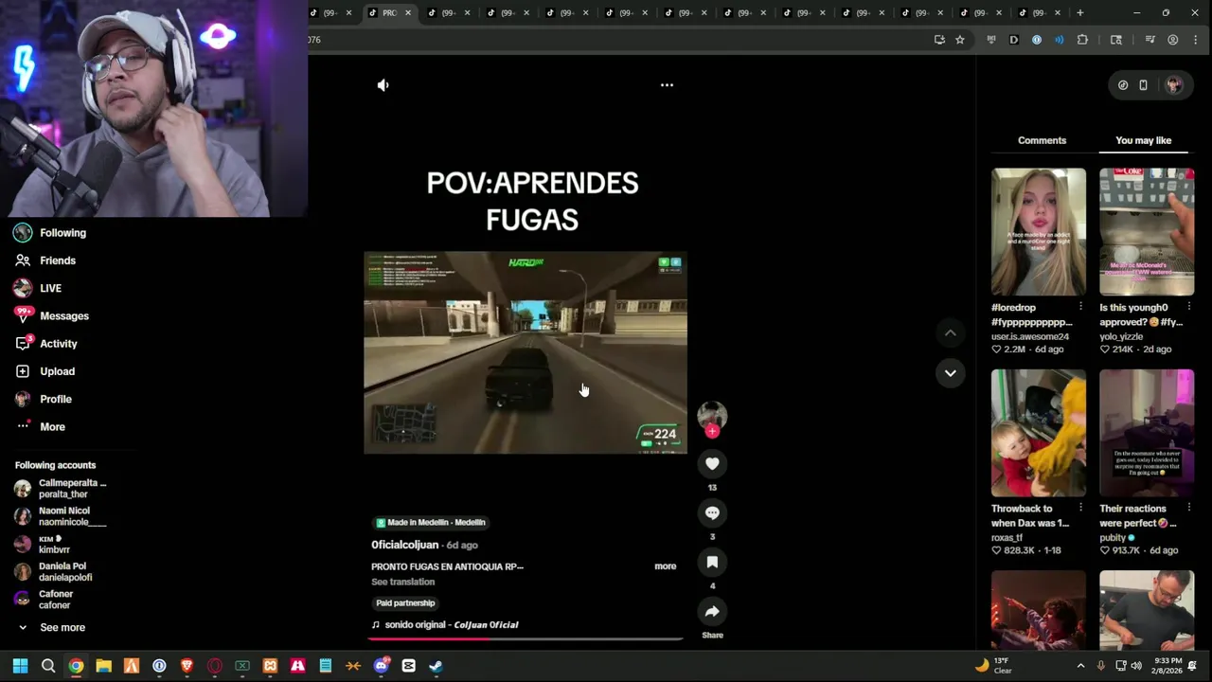Screen dimensions: 1212x682
Task: Open options for the #loredrop recommended video
Action: (1080, 307)
